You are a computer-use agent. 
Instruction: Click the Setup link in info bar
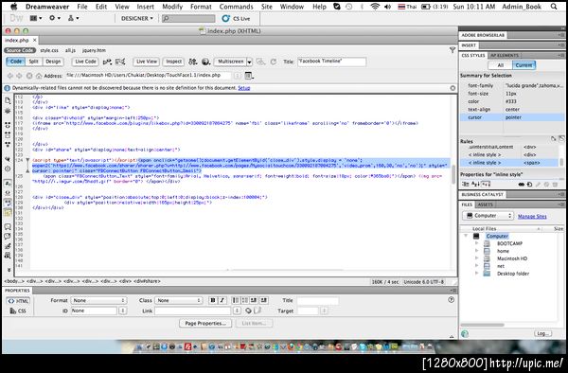point(244,88)
